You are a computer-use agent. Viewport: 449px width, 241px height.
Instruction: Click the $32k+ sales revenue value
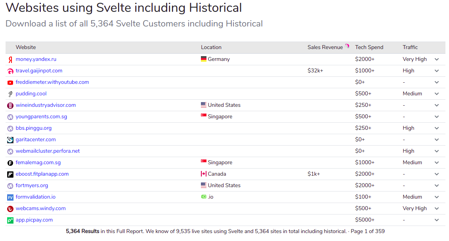pyautogui.click(x=315, y=70)
